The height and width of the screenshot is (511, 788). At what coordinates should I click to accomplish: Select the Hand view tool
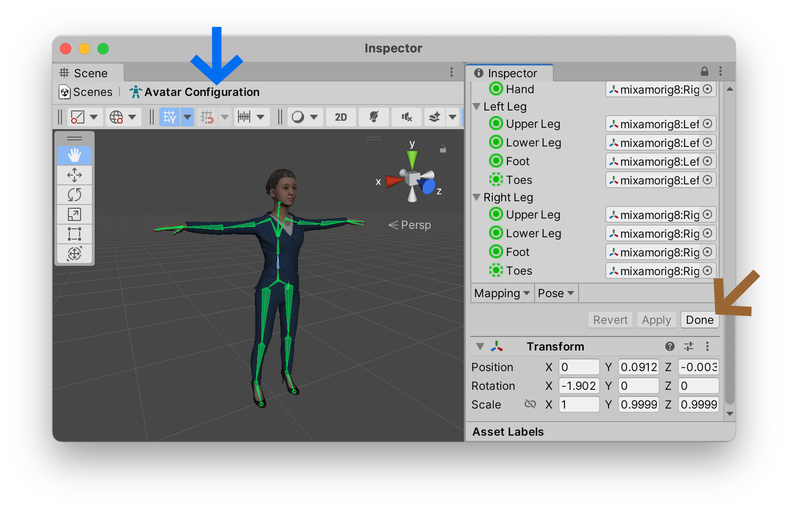(x=74, y=155)
